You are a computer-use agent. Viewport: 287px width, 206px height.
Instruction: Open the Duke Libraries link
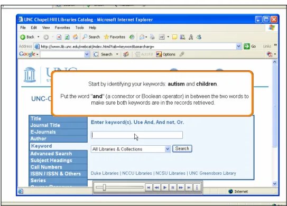click(x=105, y=173)
